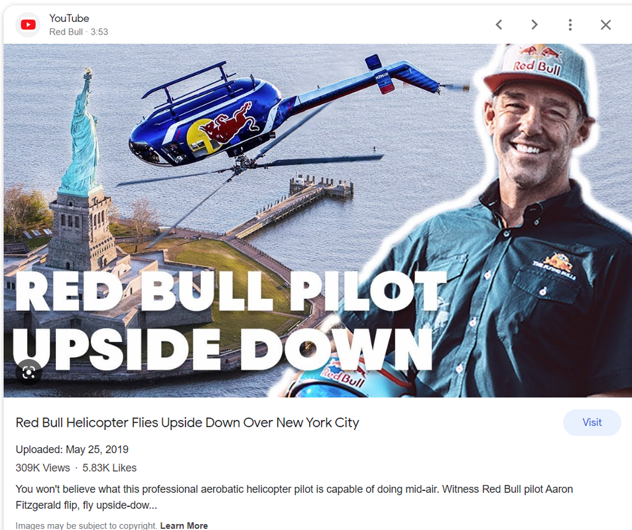Click the video description snippet text

[294, 497]
